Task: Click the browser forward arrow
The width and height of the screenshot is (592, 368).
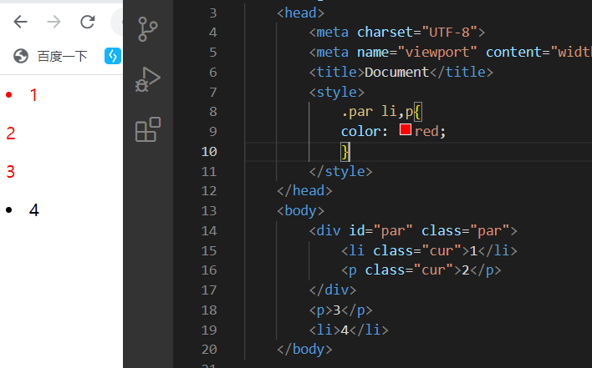Action: pos(54,22)
